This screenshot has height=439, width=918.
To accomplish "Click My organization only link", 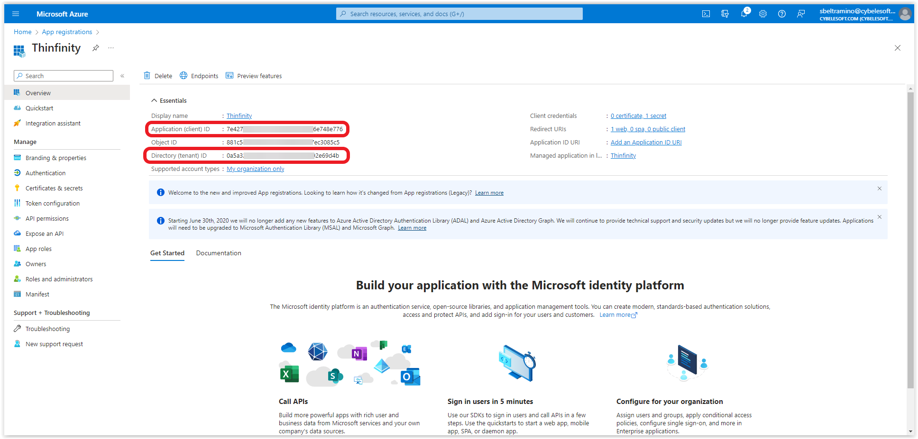I will click(x=256, y=169).
